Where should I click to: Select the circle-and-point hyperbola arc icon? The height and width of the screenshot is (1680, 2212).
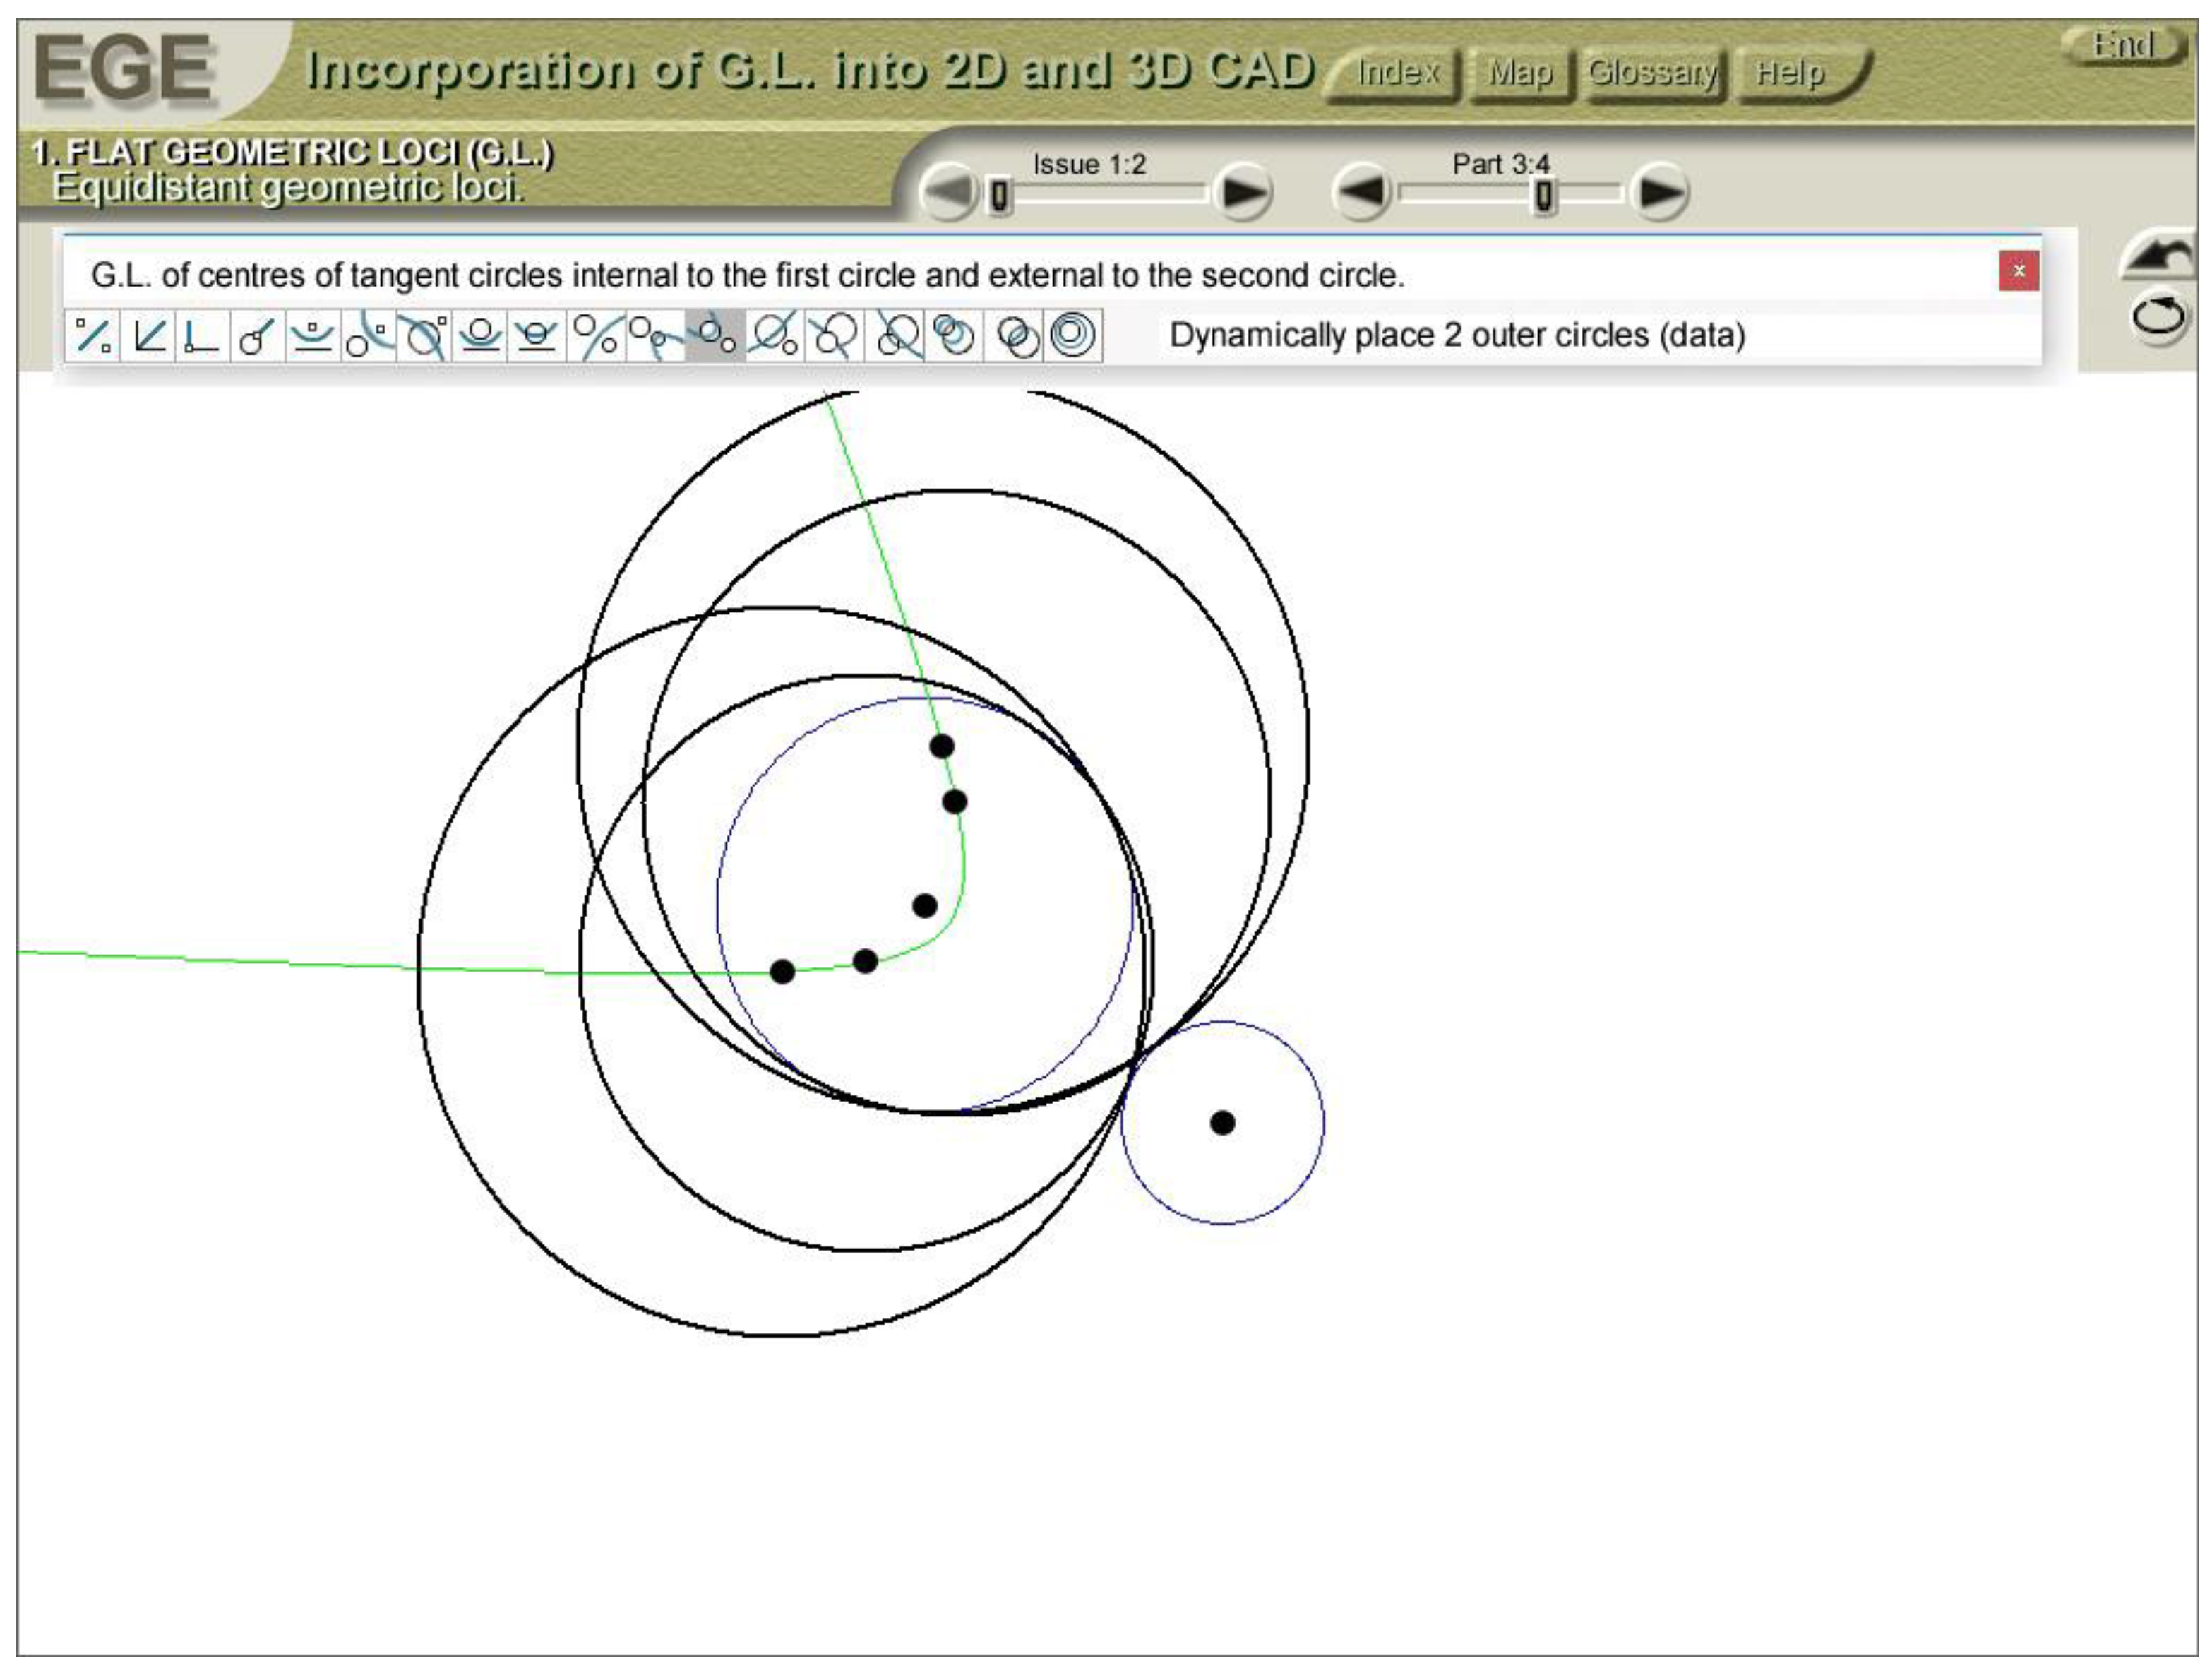coord(369,335)
